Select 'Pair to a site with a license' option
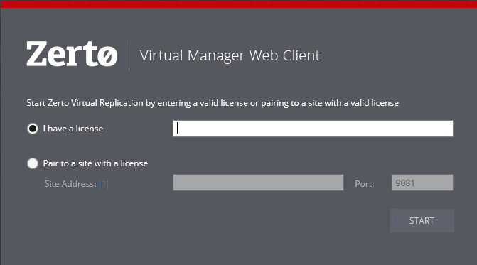This screenshot has height=265, width=477. (33, 163)
